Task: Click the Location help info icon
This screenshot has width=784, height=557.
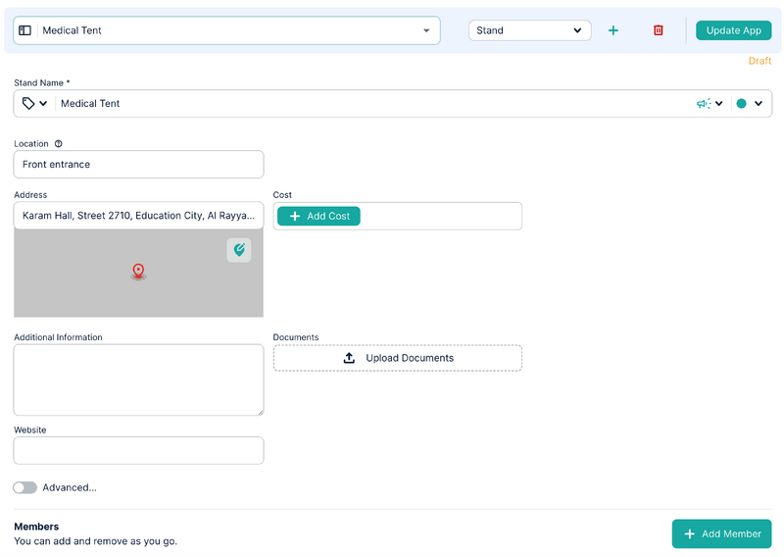Action: coord(59,143)
